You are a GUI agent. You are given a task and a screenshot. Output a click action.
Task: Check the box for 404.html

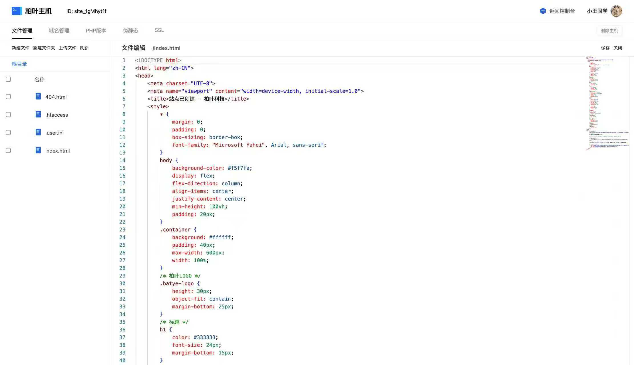8,97
